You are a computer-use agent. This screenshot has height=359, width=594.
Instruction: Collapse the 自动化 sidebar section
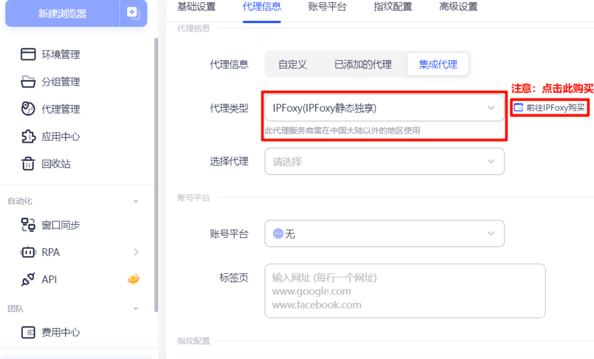pyautogui.click(x=136, y=201)
